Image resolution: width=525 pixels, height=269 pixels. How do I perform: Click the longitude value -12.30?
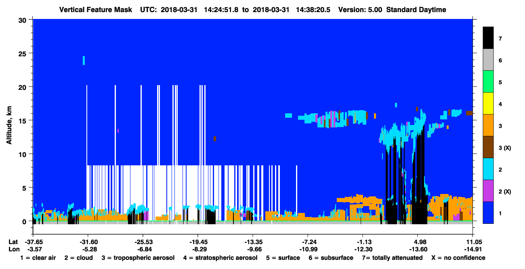[363, 249]
